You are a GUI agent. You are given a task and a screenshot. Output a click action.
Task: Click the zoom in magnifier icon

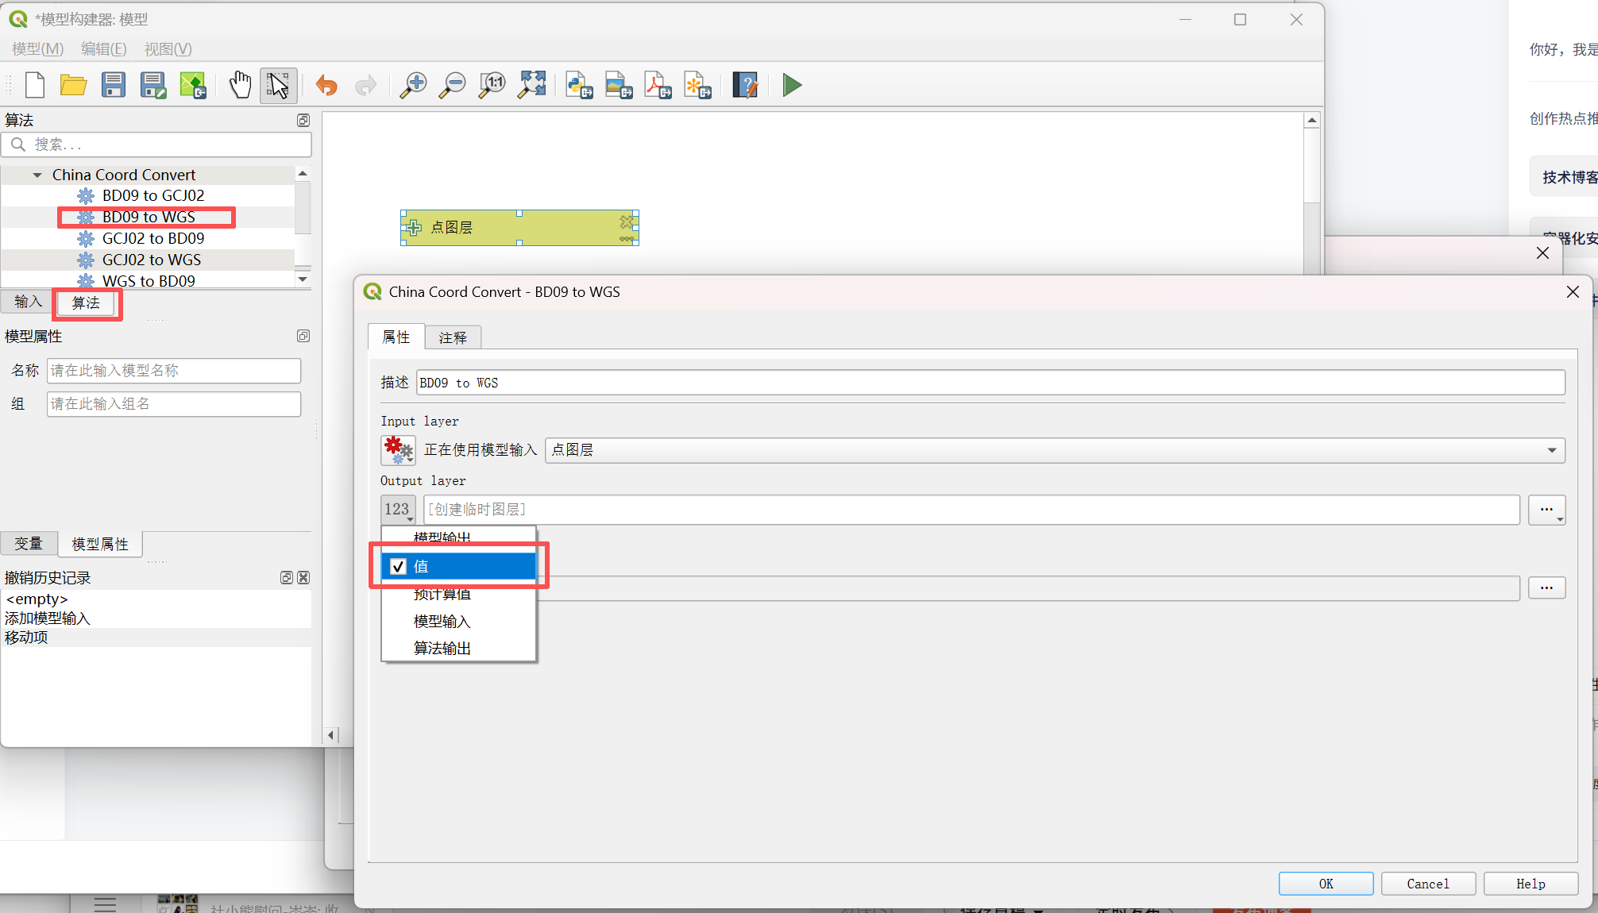[412, 85]
